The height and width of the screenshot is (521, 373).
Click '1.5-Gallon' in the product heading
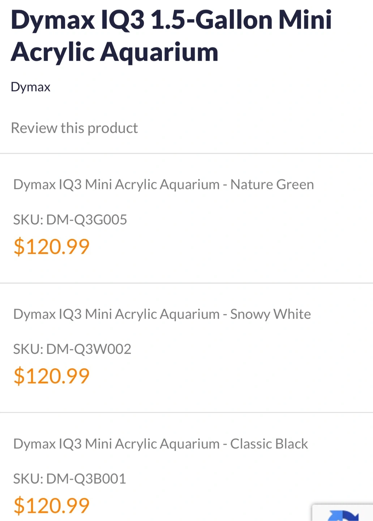pyautogui.click(x=212, y=20)
